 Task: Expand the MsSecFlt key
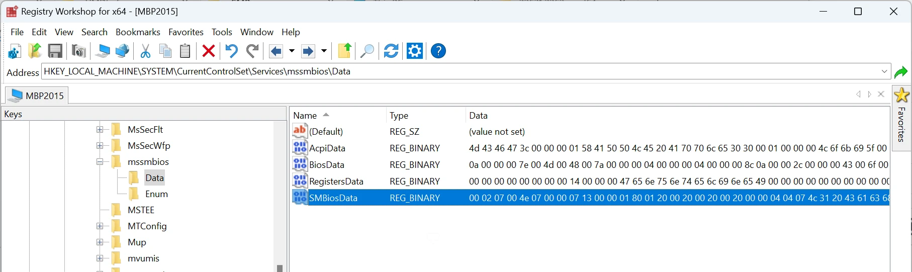click(100, 130)
